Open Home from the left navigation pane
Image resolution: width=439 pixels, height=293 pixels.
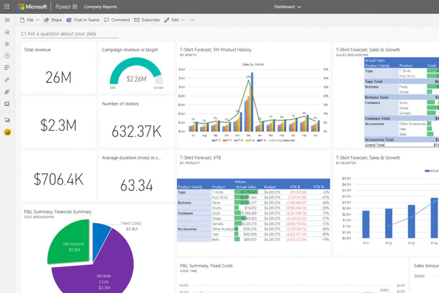(7, 33)
